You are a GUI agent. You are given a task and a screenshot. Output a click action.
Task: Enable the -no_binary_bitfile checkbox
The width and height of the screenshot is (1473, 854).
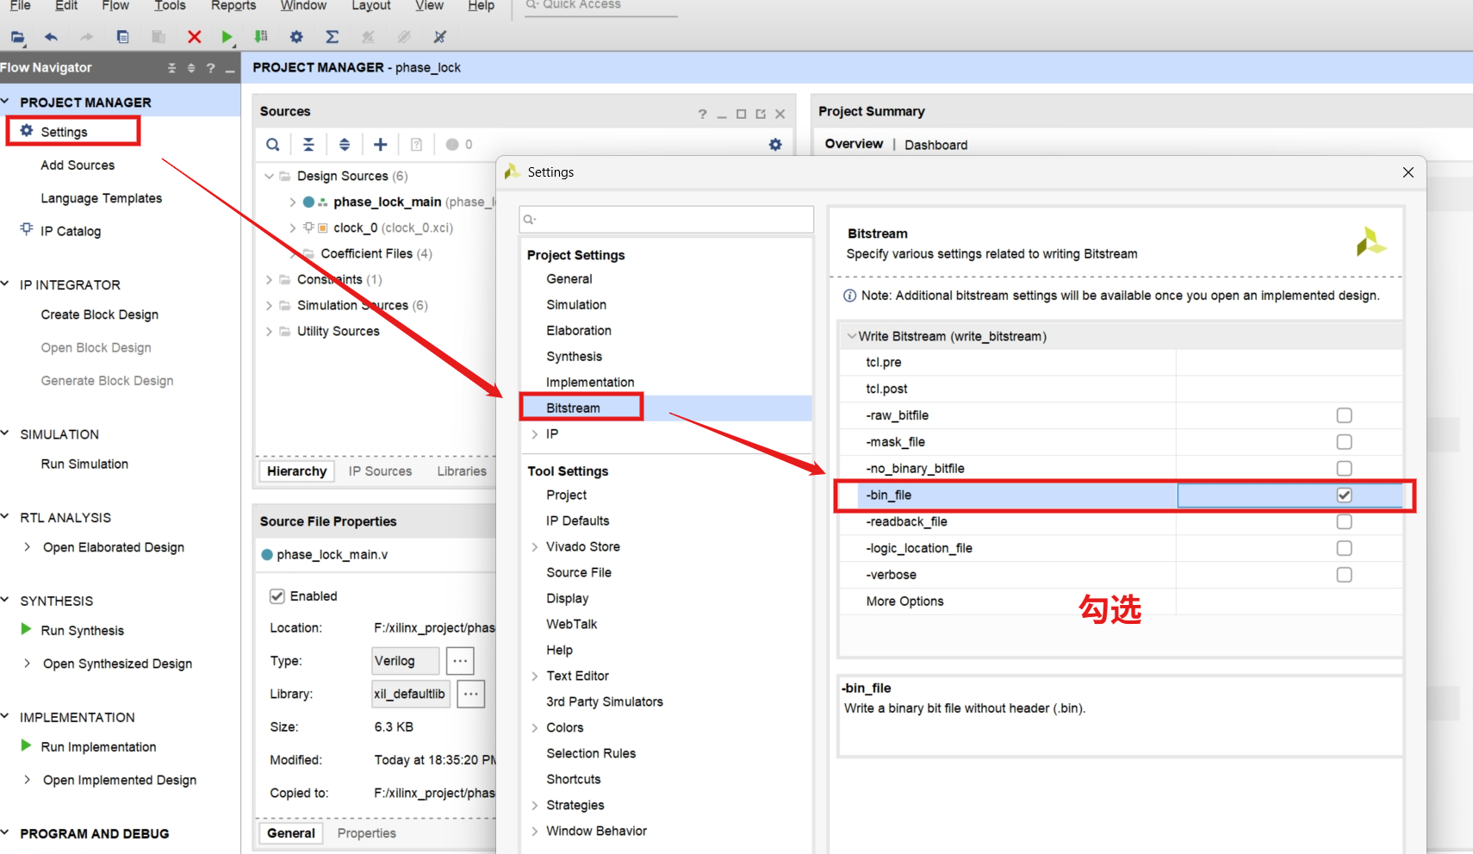point(1344,469)
